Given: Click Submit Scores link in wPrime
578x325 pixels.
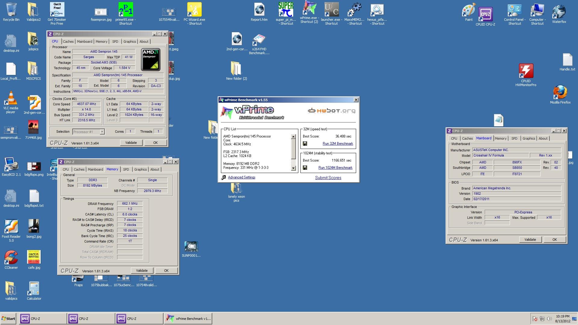Looking at the screenshot, I should click(328, 178).
